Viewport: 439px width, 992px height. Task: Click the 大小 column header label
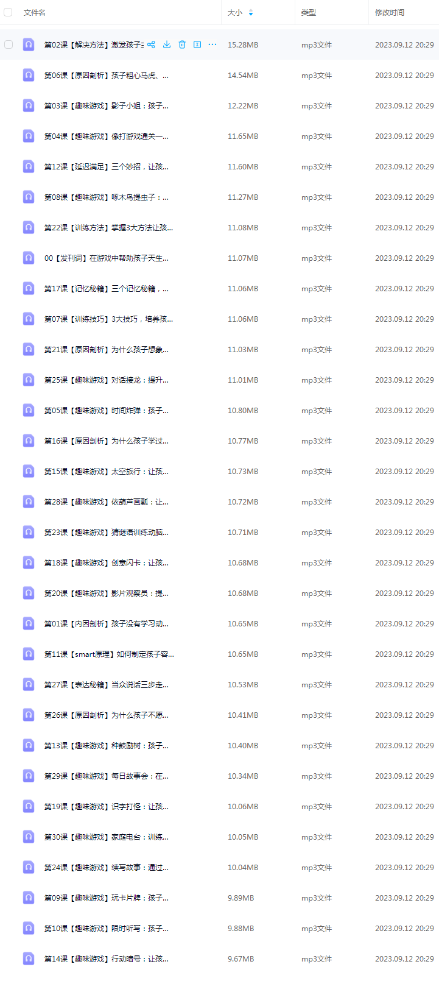tap(235, 12)
